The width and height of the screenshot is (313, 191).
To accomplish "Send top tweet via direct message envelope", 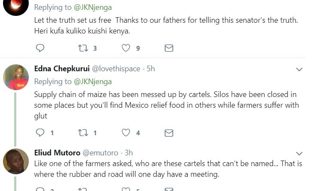I will coord(169,48).
